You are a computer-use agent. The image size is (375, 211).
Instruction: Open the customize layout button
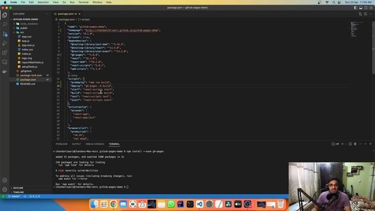[371, 8]
